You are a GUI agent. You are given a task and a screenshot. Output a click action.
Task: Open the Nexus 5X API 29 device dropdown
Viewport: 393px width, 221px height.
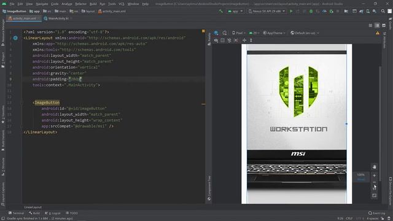tap(267, 11)
